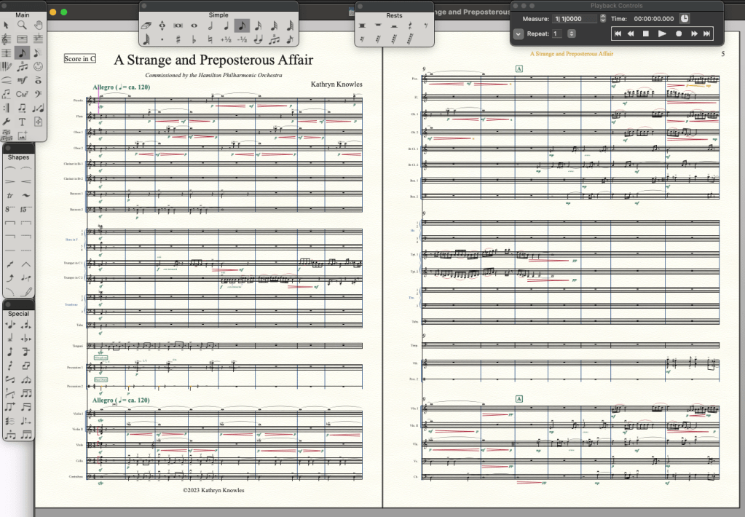Click the Measure field stepper arrows
This screenshot has width=745, height=517.
tap(602, 18)
